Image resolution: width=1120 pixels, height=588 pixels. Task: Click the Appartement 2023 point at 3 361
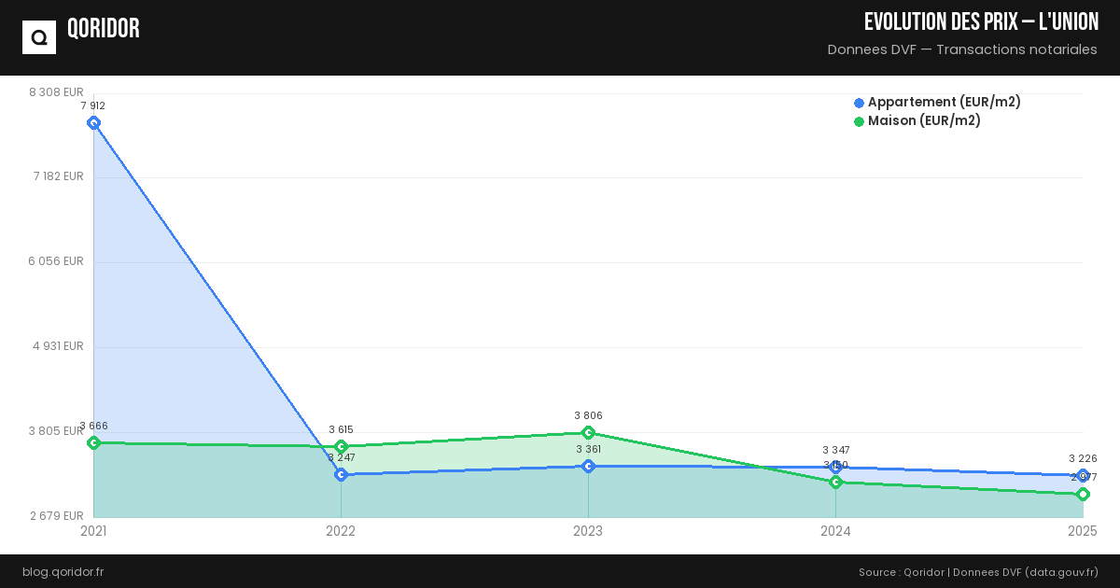pyautogui.click(x=588, y=466)
